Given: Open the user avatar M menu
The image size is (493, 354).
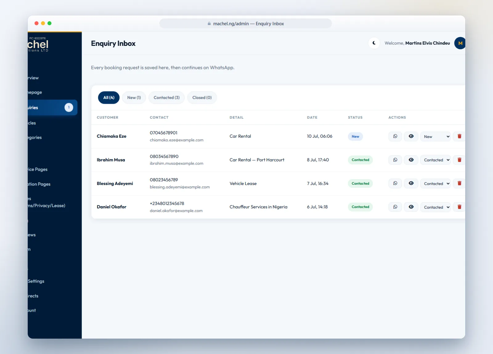Looking at the screenshot, I should tap(460, 43).
